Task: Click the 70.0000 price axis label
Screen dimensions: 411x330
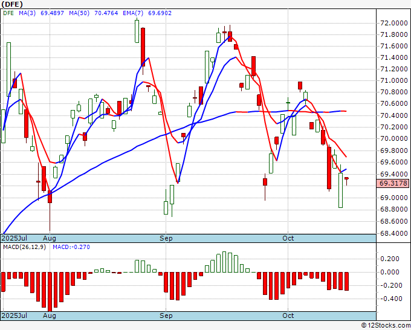Action: [393, 138]
